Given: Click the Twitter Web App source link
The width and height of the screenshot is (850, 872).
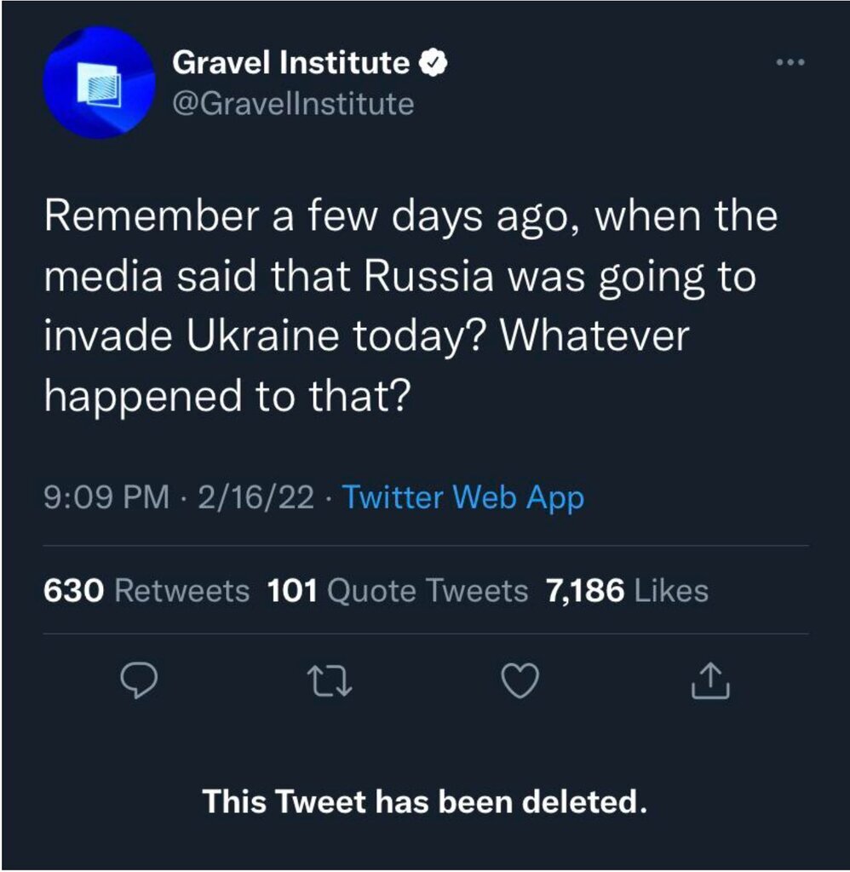Looking at the screenshot, I should click(x=462, y=496).
